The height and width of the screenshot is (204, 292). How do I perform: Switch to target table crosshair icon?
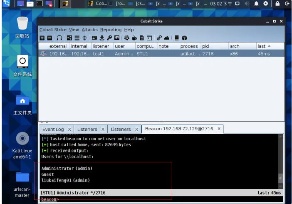pyautogui.click(x=84, y=38)
